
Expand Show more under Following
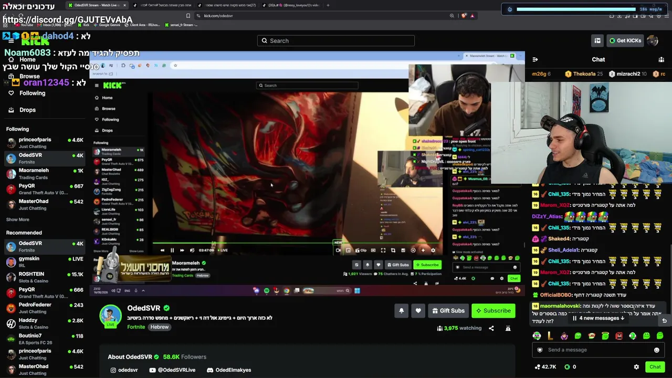click(x=18, y=219)
